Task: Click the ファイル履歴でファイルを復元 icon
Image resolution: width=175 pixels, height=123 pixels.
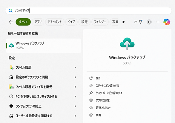Action: tap(11, 87)
